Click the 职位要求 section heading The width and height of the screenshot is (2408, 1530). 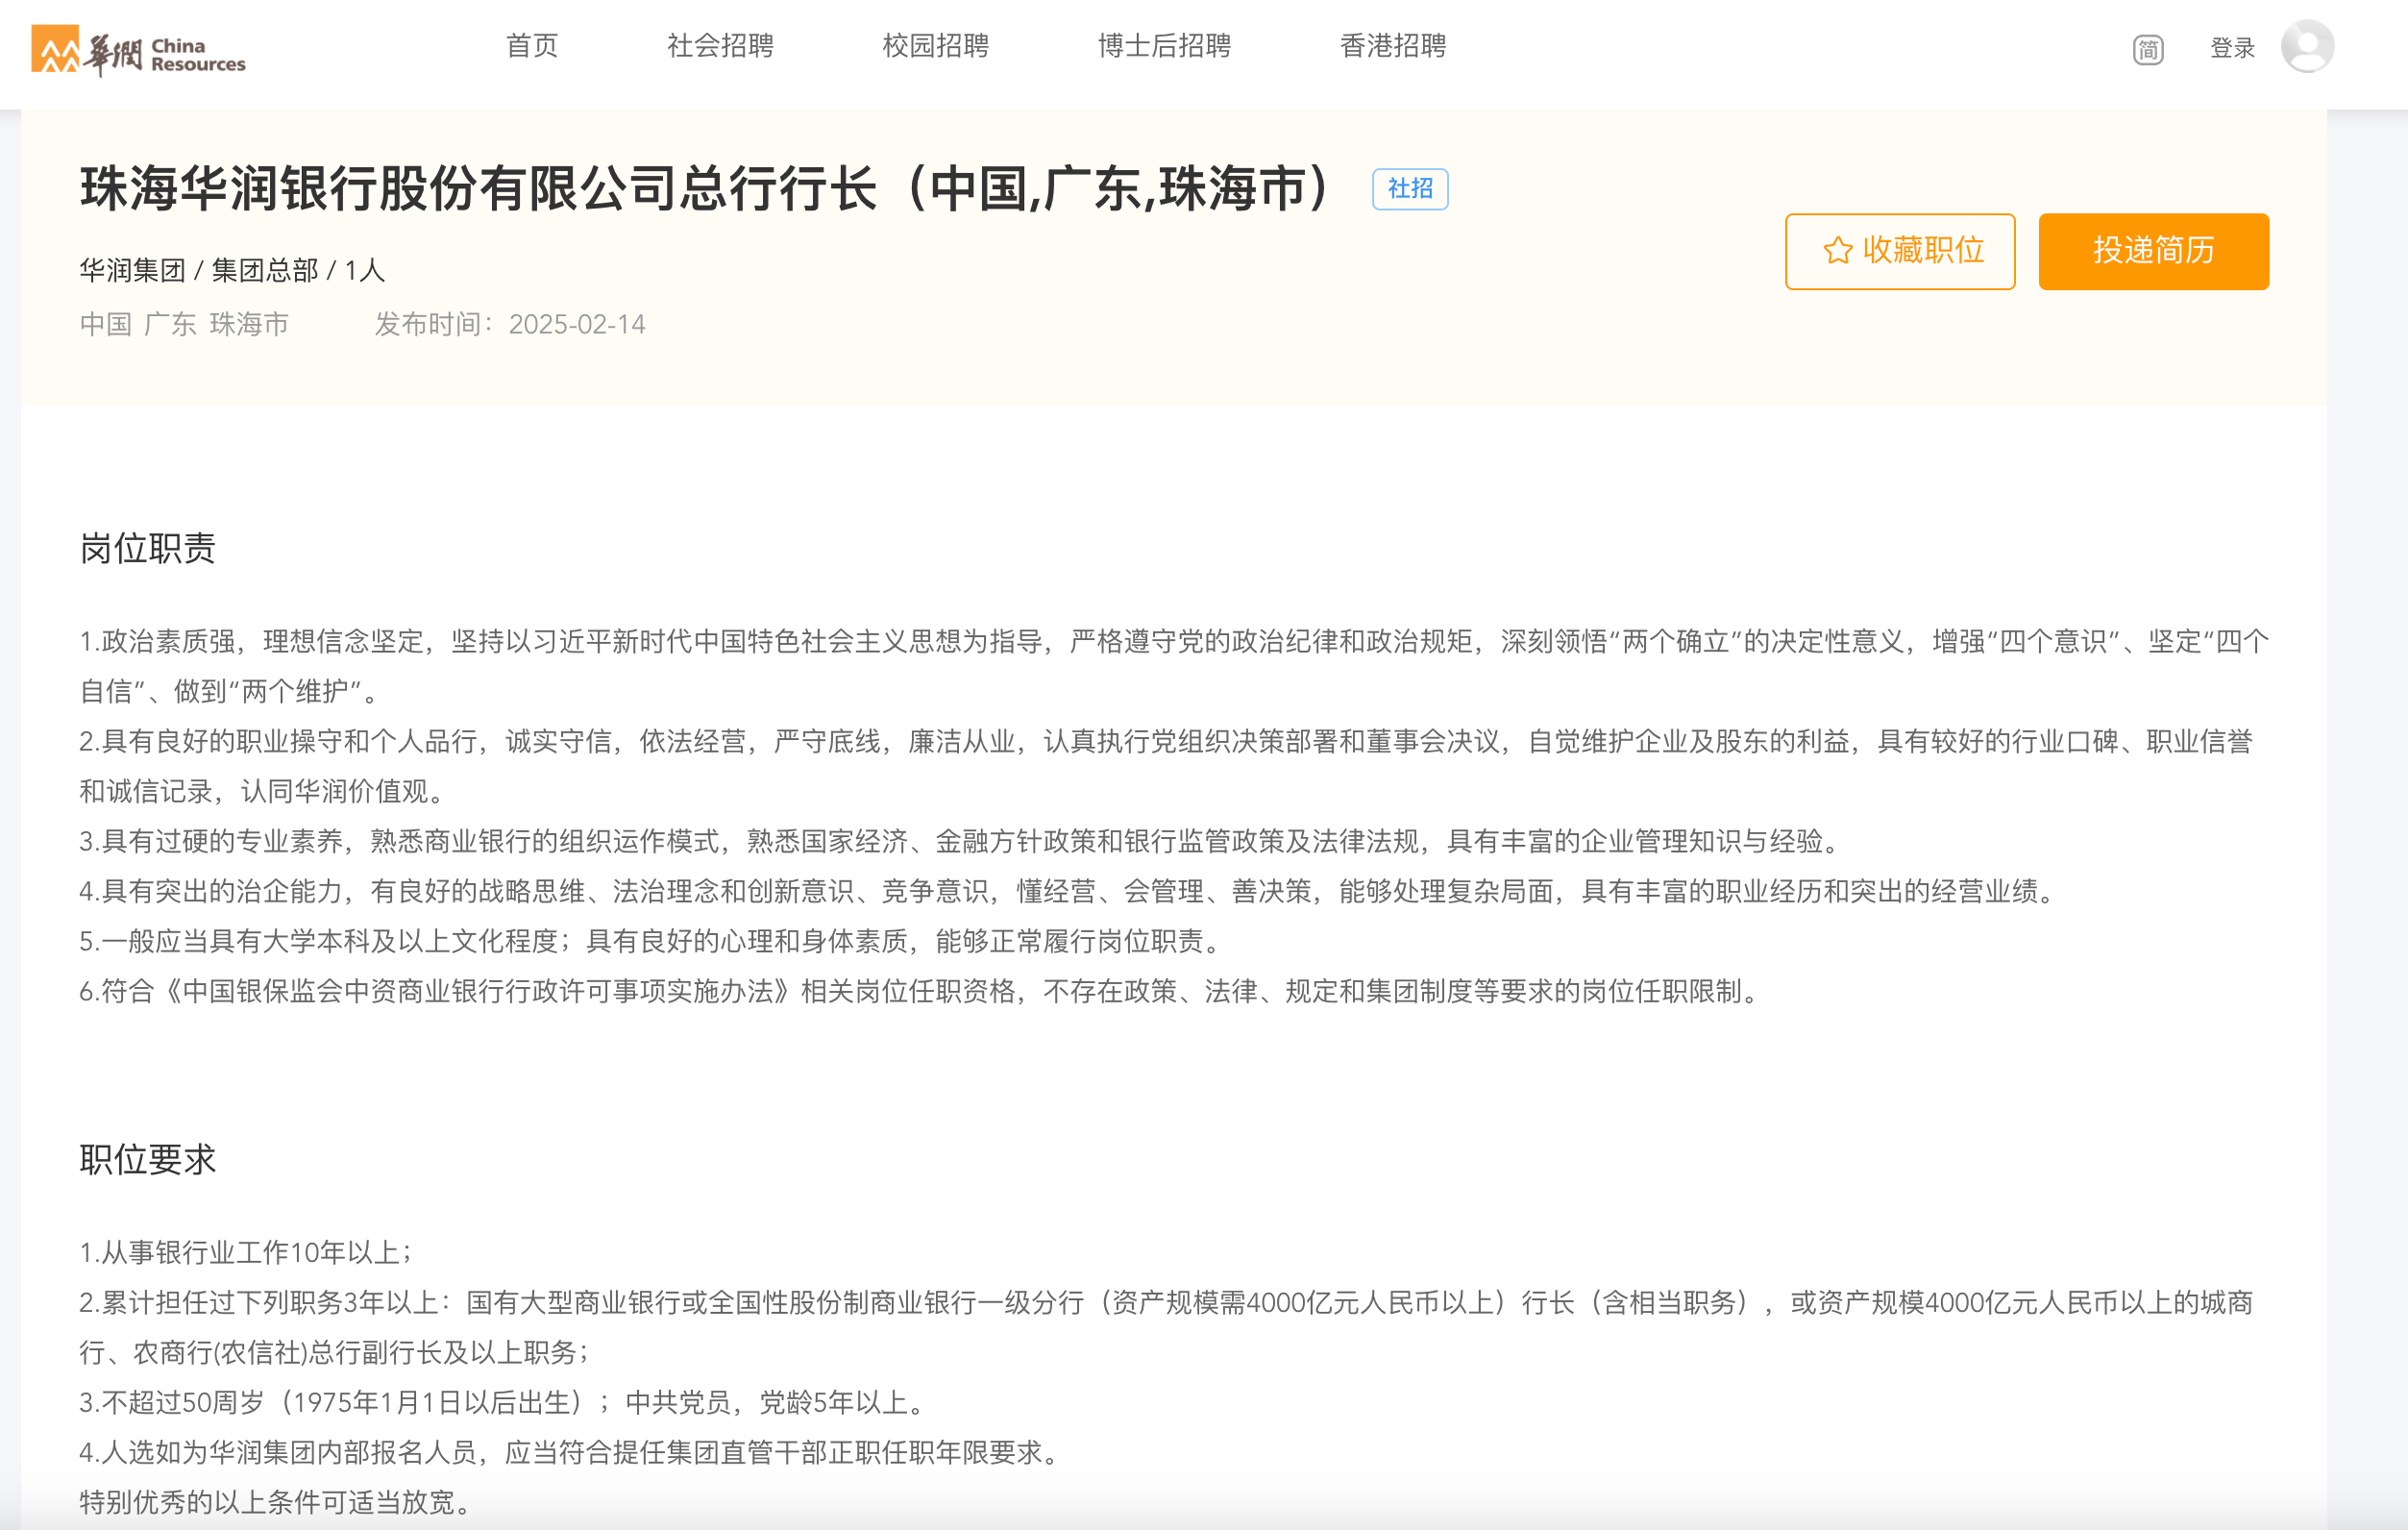(x=147, y=1159)
